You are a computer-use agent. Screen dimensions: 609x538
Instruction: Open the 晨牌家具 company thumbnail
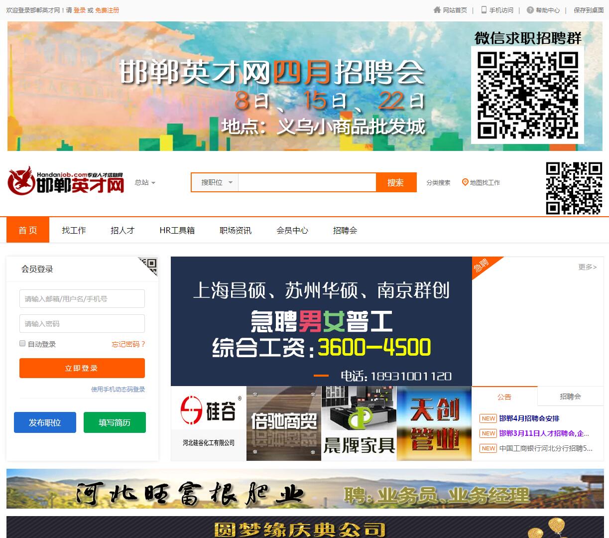click(x=359, y=423)
